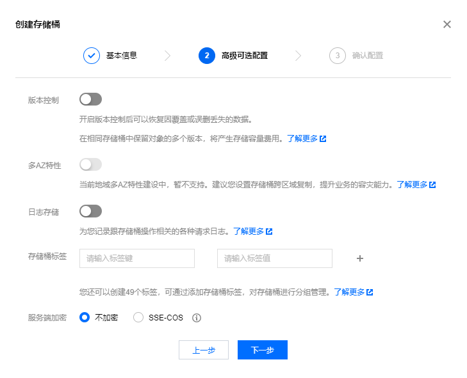This screenshot has width=467, height=378.
Task: Open 了解更多 link for 多AZ特性
Action: [416, 185]
